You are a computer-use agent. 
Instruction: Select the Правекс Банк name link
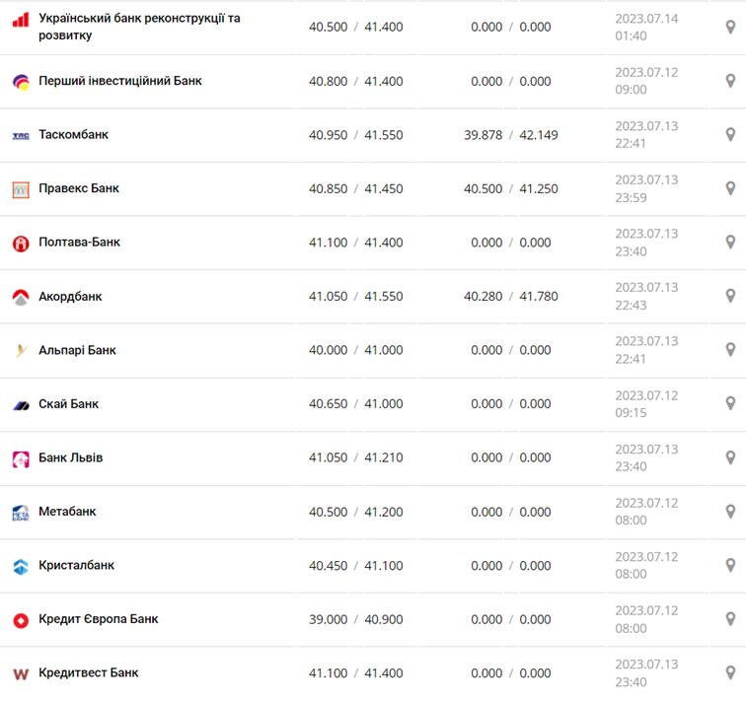[x=79, y=188]
